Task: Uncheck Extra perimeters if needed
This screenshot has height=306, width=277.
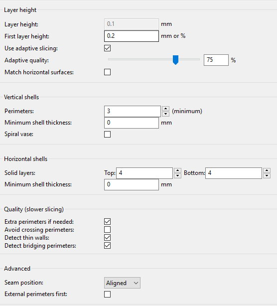Action: [x=107, y=221]
